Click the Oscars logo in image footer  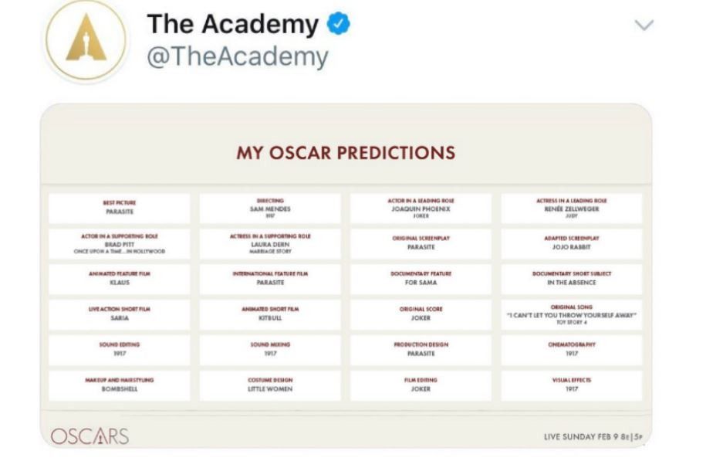click(90, 436)
